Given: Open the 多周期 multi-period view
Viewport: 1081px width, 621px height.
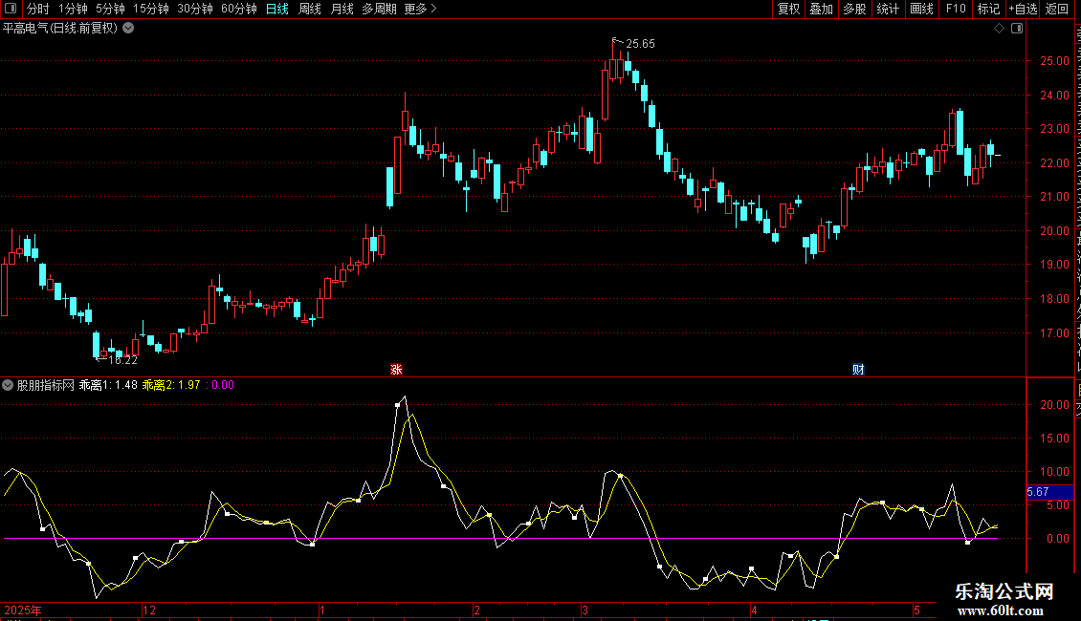Looking at the screenshot, I should (x=379, y=9).
